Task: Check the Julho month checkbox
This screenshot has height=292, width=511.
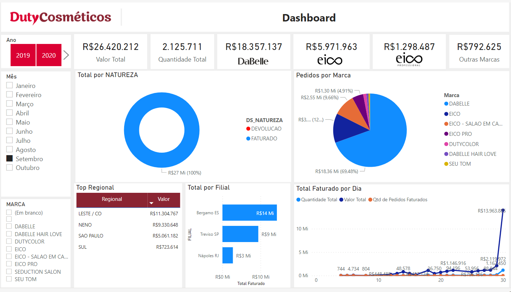Action: coord(10,140)
